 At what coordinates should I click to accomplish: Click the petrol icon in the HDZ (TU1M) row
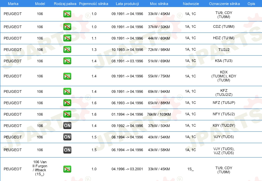[x=67, y=38]
